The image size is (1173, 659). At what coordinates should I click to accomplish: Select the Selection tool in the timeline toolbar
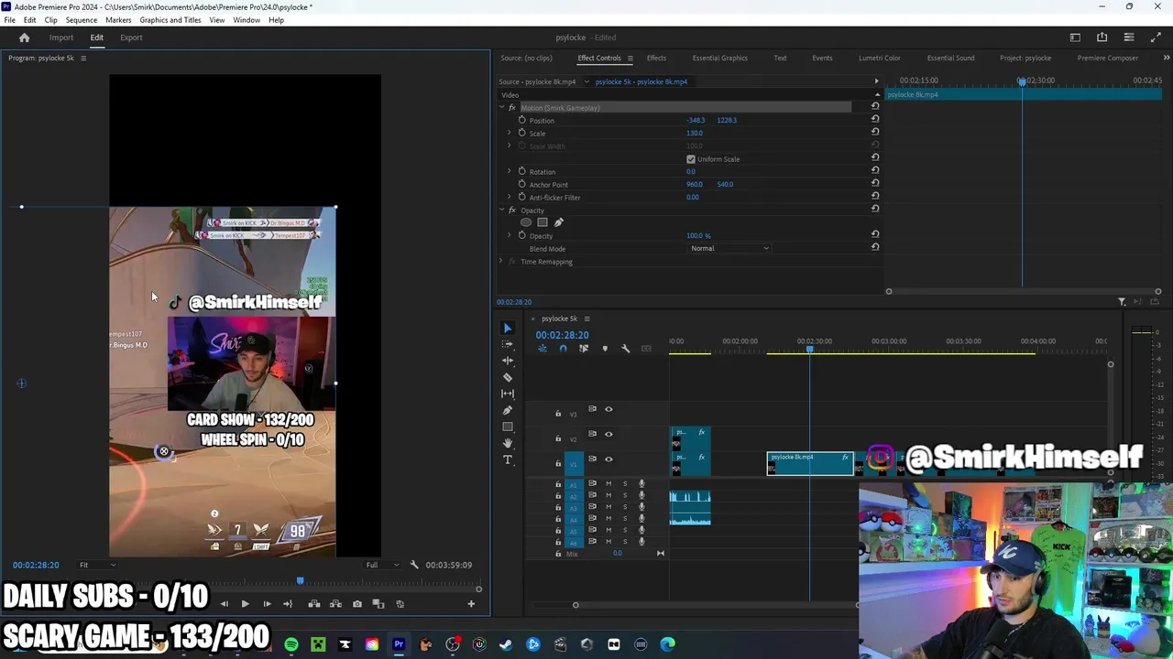tap(508, 328)
